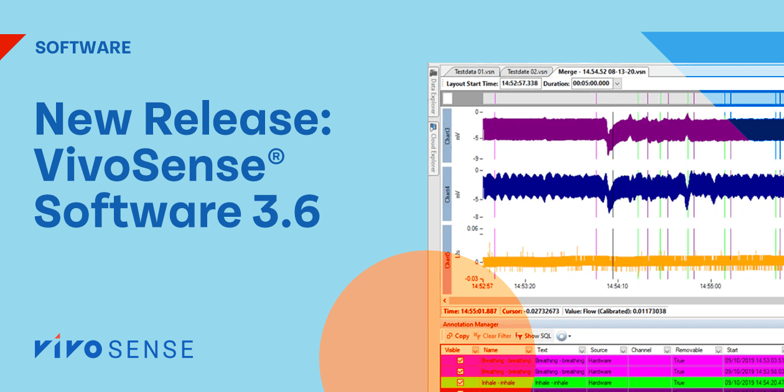Image resolution: width=784 pixels, height=392 pixels.
Task: Open the Source column filter dropdown
Action: [624, 350]
